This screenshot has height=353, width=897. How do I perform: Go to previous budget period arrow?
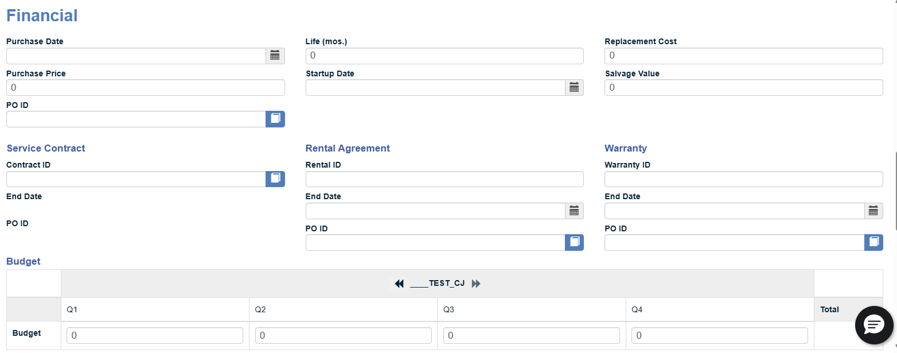(x=399, y=284)
